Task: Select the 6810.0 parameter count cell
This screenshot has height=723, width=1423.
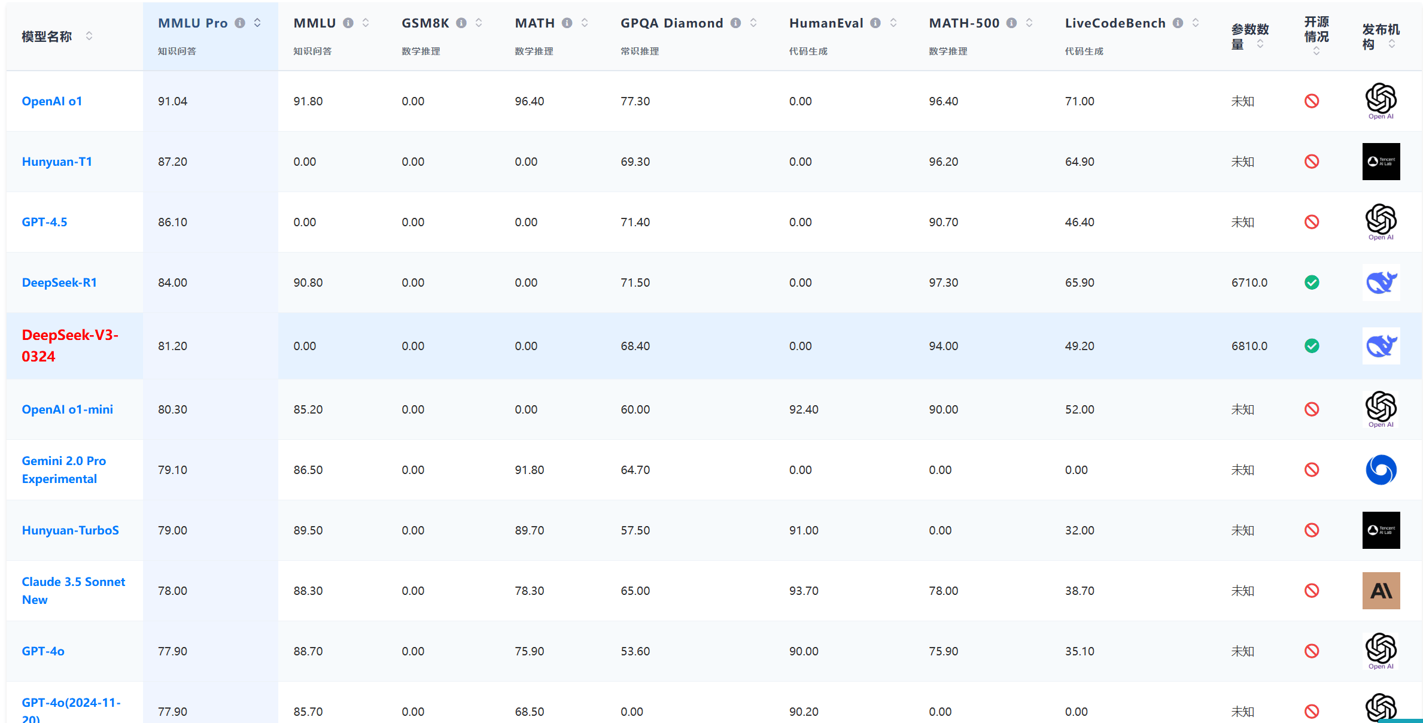Action: [1249, 346]
